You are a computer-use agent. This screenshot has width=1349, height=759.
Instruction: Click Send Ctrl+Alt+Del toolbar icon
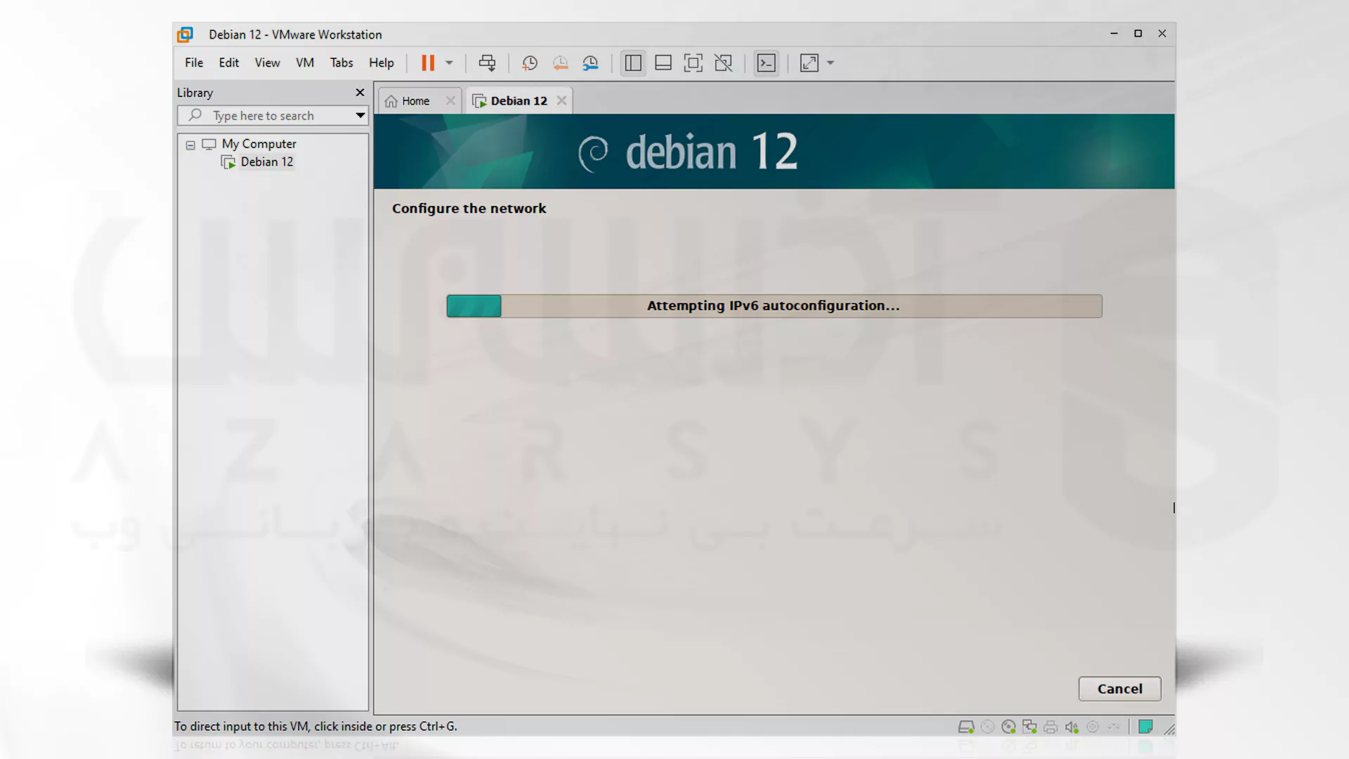pos(487,63)
